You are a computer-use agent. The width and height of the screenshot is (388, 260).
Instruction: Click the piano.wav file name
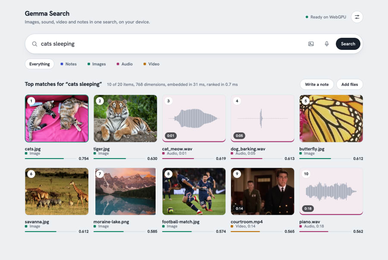[310, 221]
